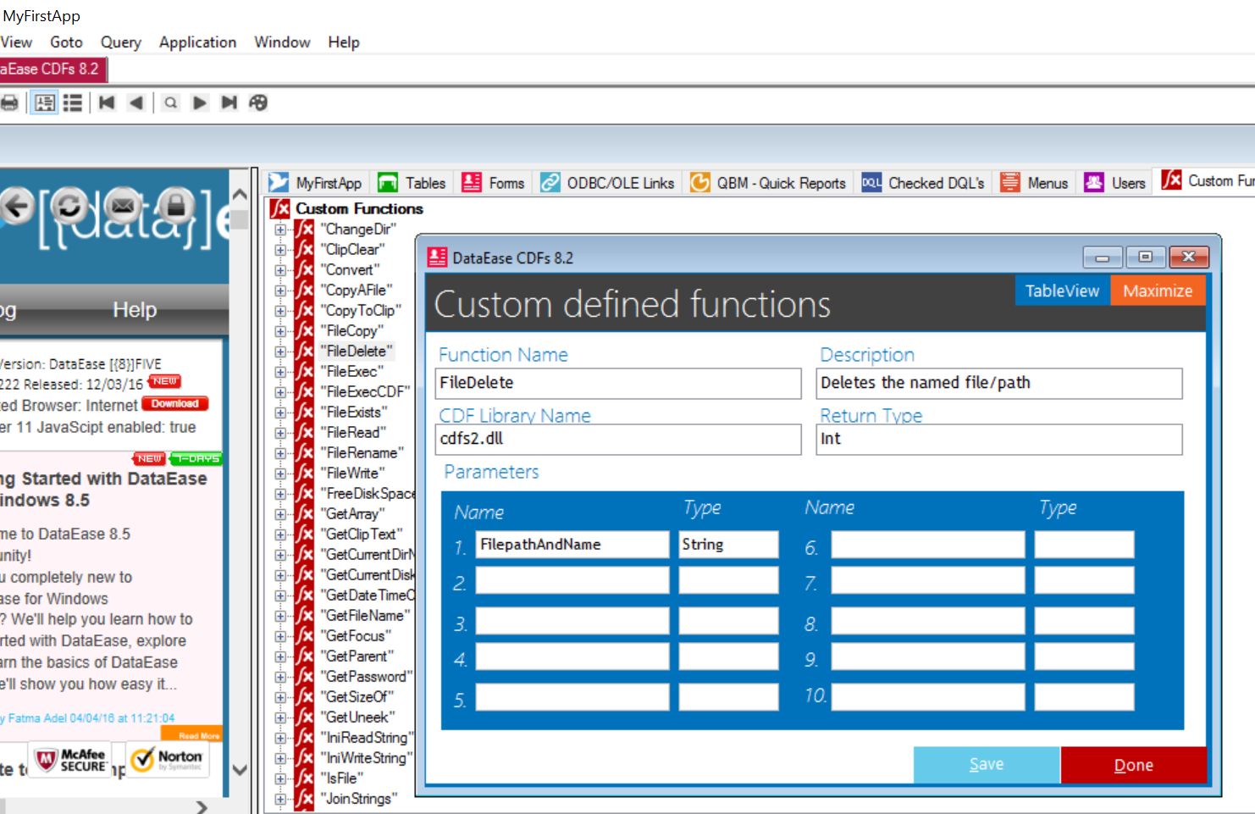Open the QBM - Quick Reports tab

tap(768, 183)
